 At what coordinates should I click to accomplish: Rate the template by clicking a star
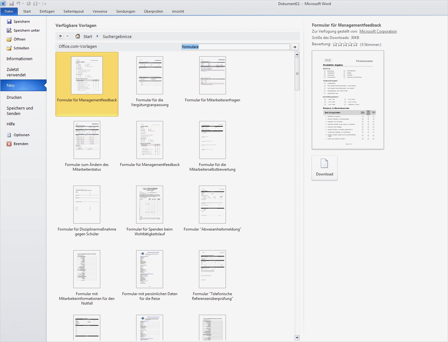pos(345,44)
